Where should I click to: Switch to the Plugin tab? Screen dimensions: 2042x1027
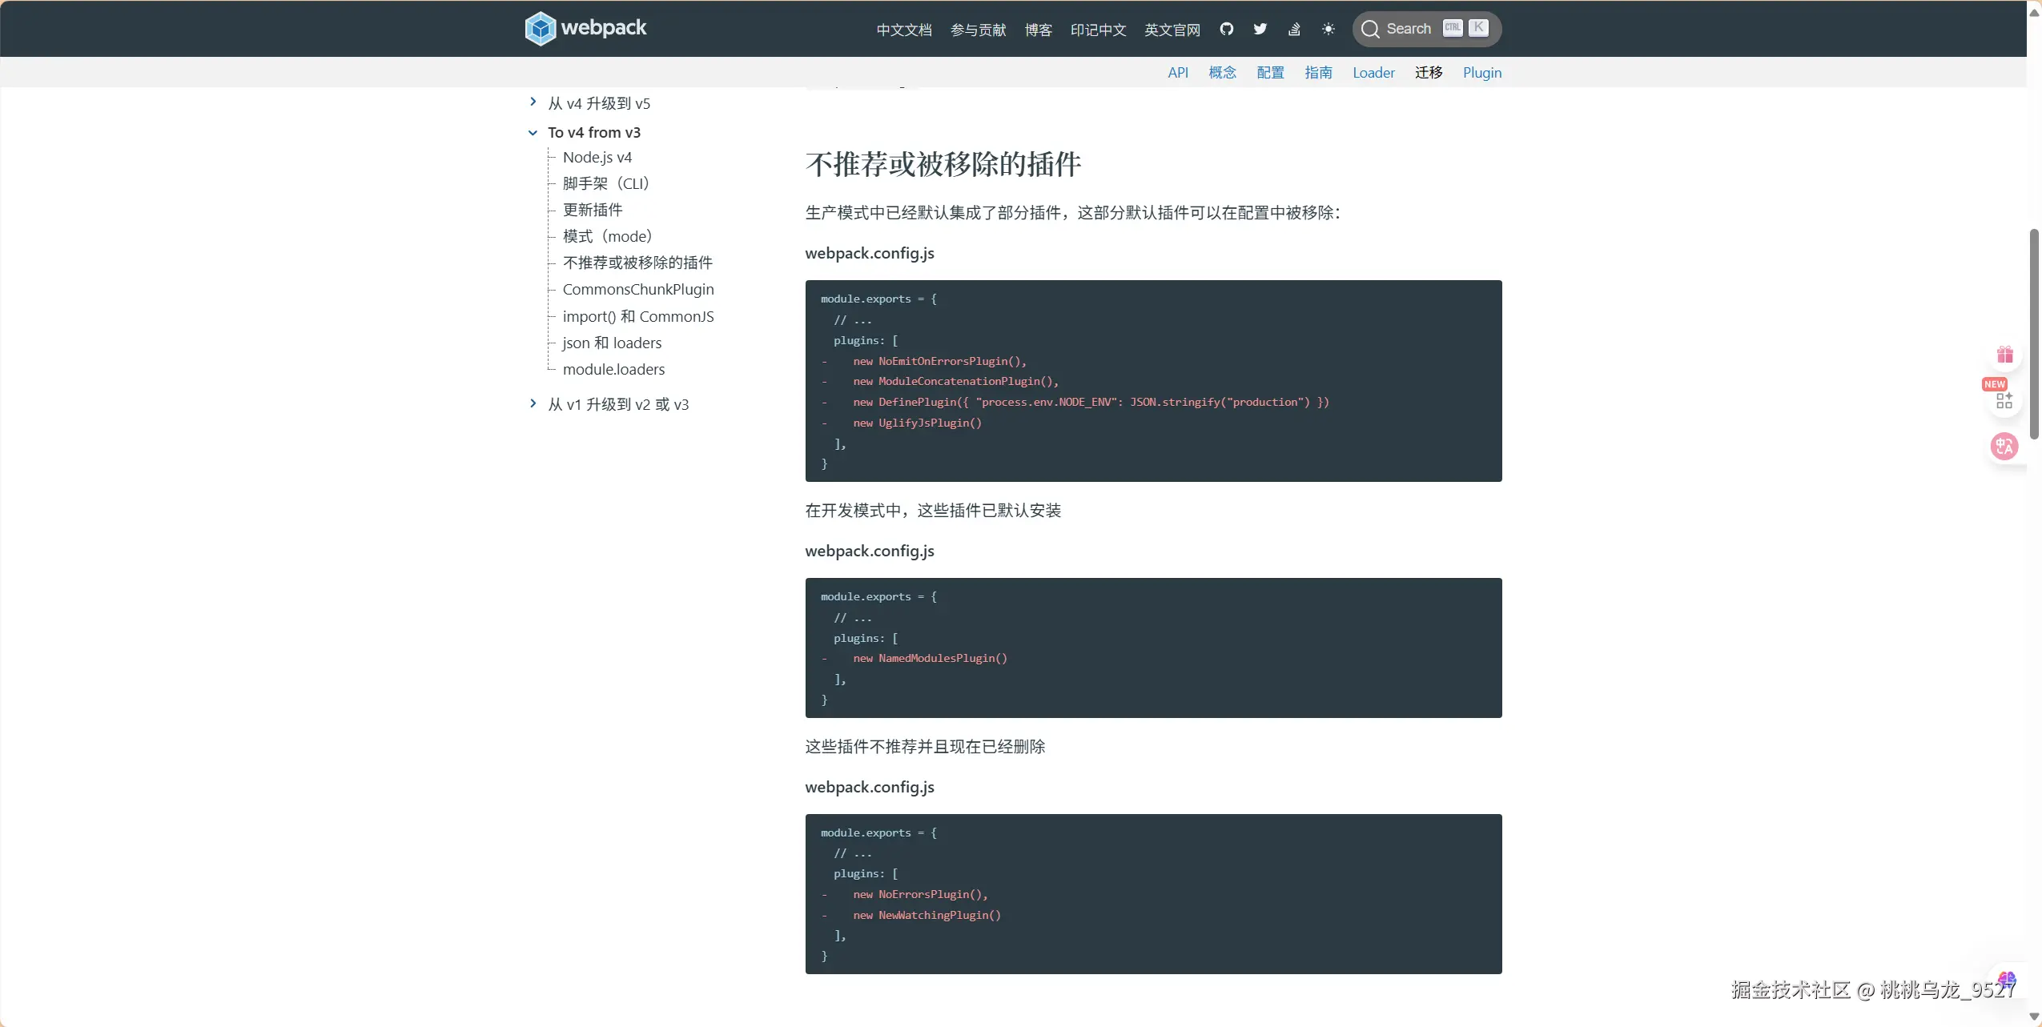1481,73
